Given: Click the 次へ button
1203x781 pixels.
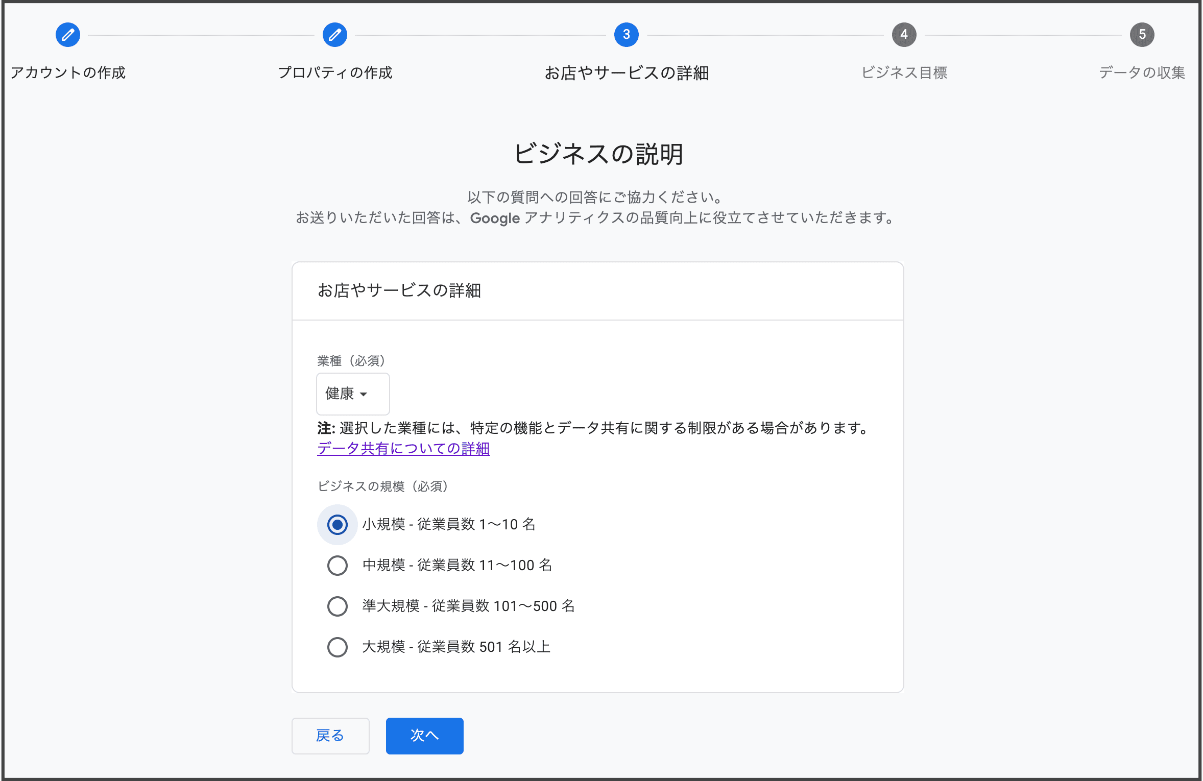Looking at the screenshot, I should coord(425,736).
